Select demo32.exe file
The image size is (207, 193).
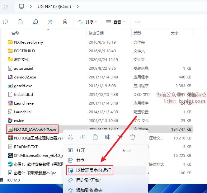[x=25, y=77]
